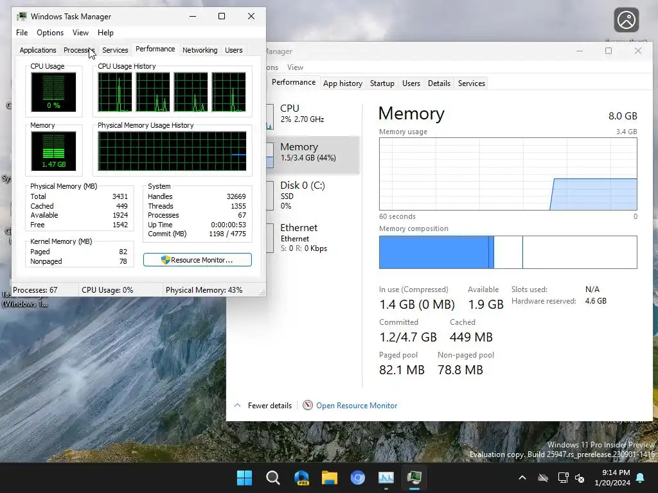Switch to the Applications tab
This screenshot has height=493, width=658.
click(38, 50)
